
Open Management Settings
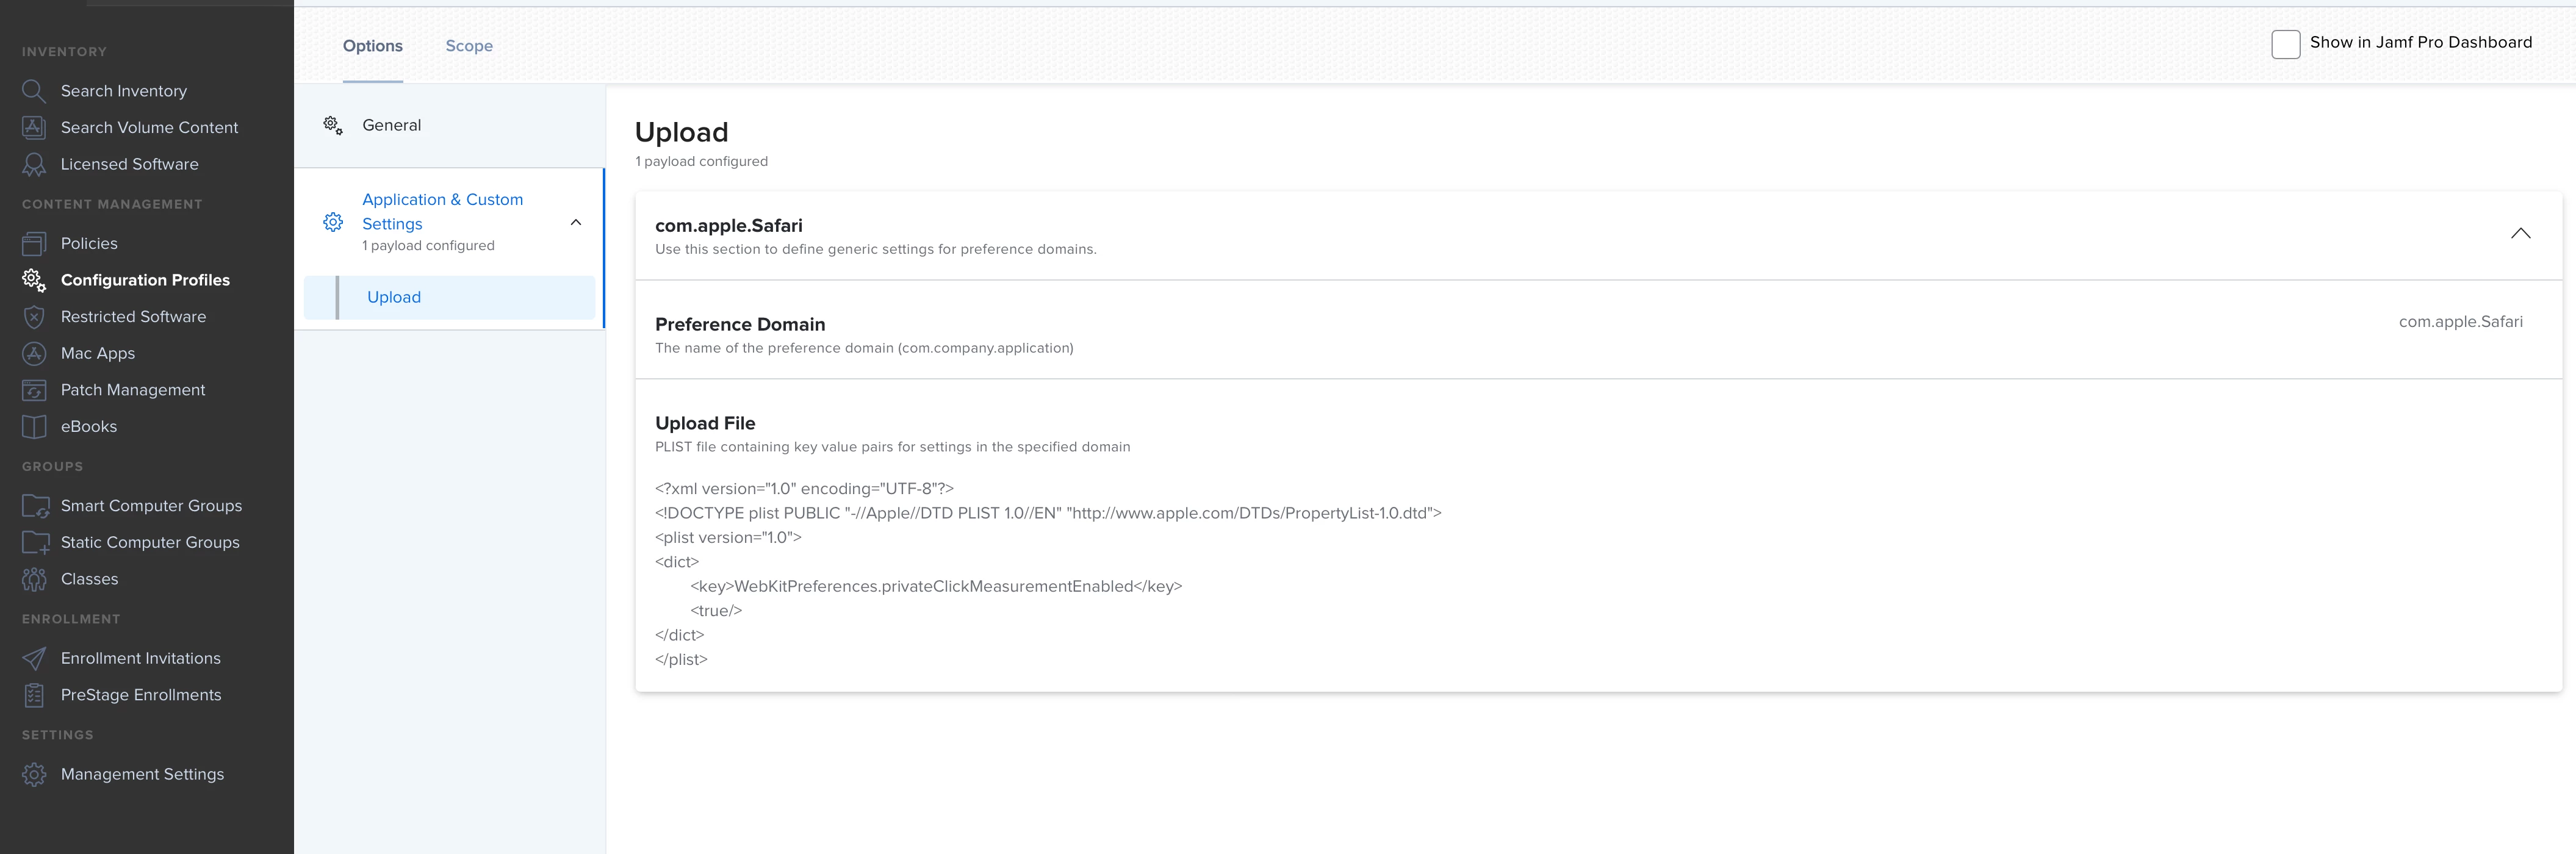(142, 775)
